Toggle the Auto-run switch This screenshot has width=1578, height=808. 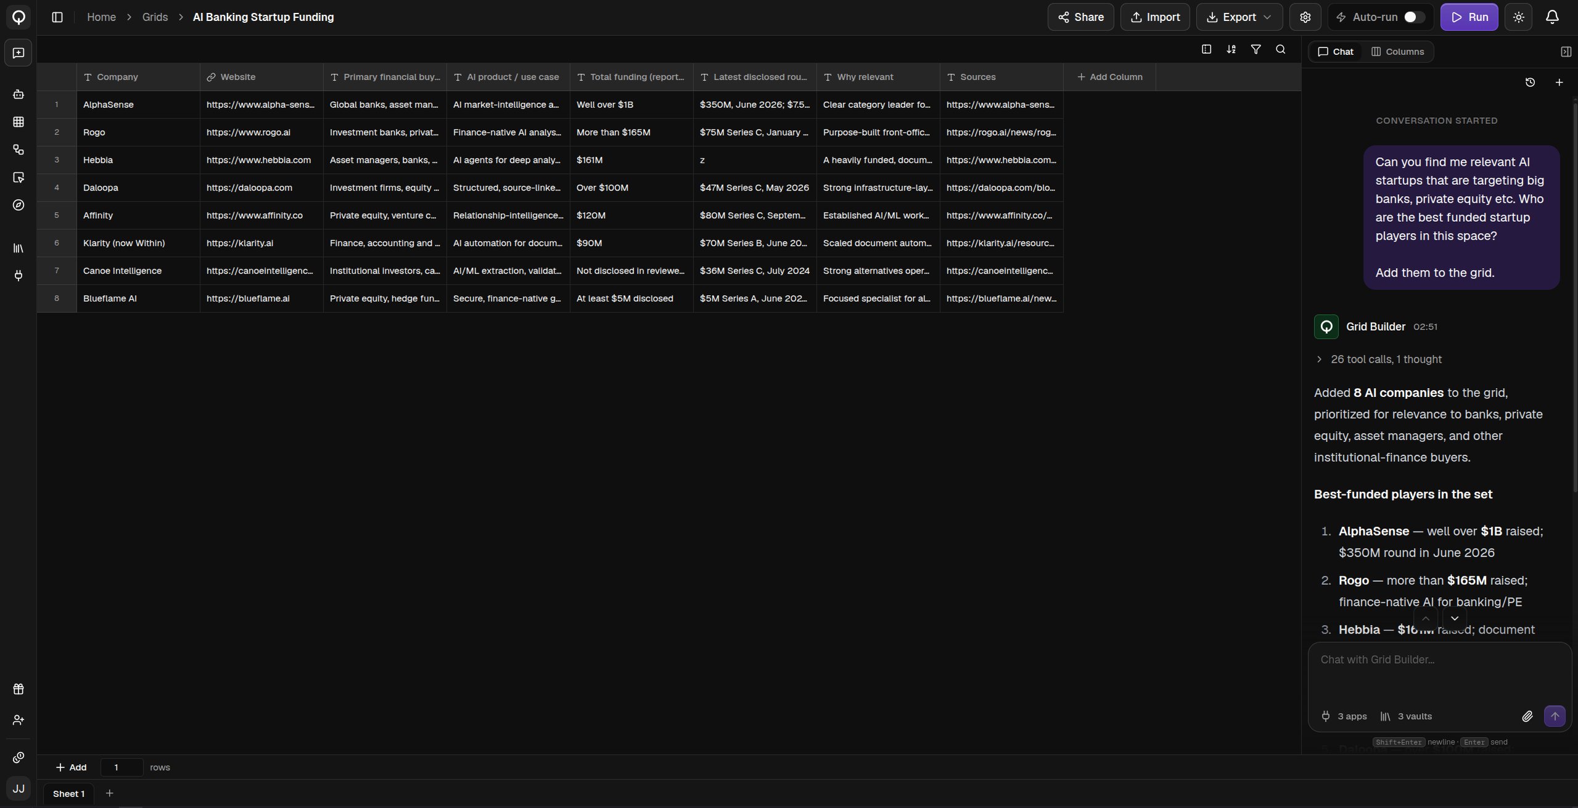[x=1414, y=17]
